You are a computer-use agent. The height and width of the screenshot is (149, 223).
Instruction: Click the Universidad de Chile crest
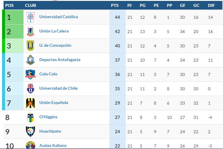31,89
